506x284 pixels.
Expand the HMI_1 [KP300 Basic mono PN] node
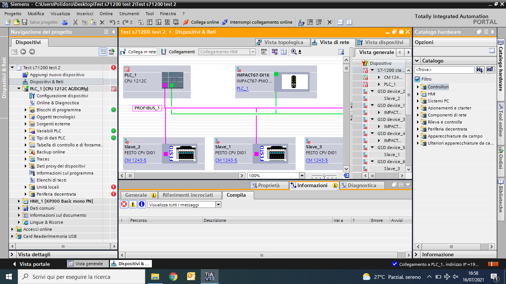(19, 201)
